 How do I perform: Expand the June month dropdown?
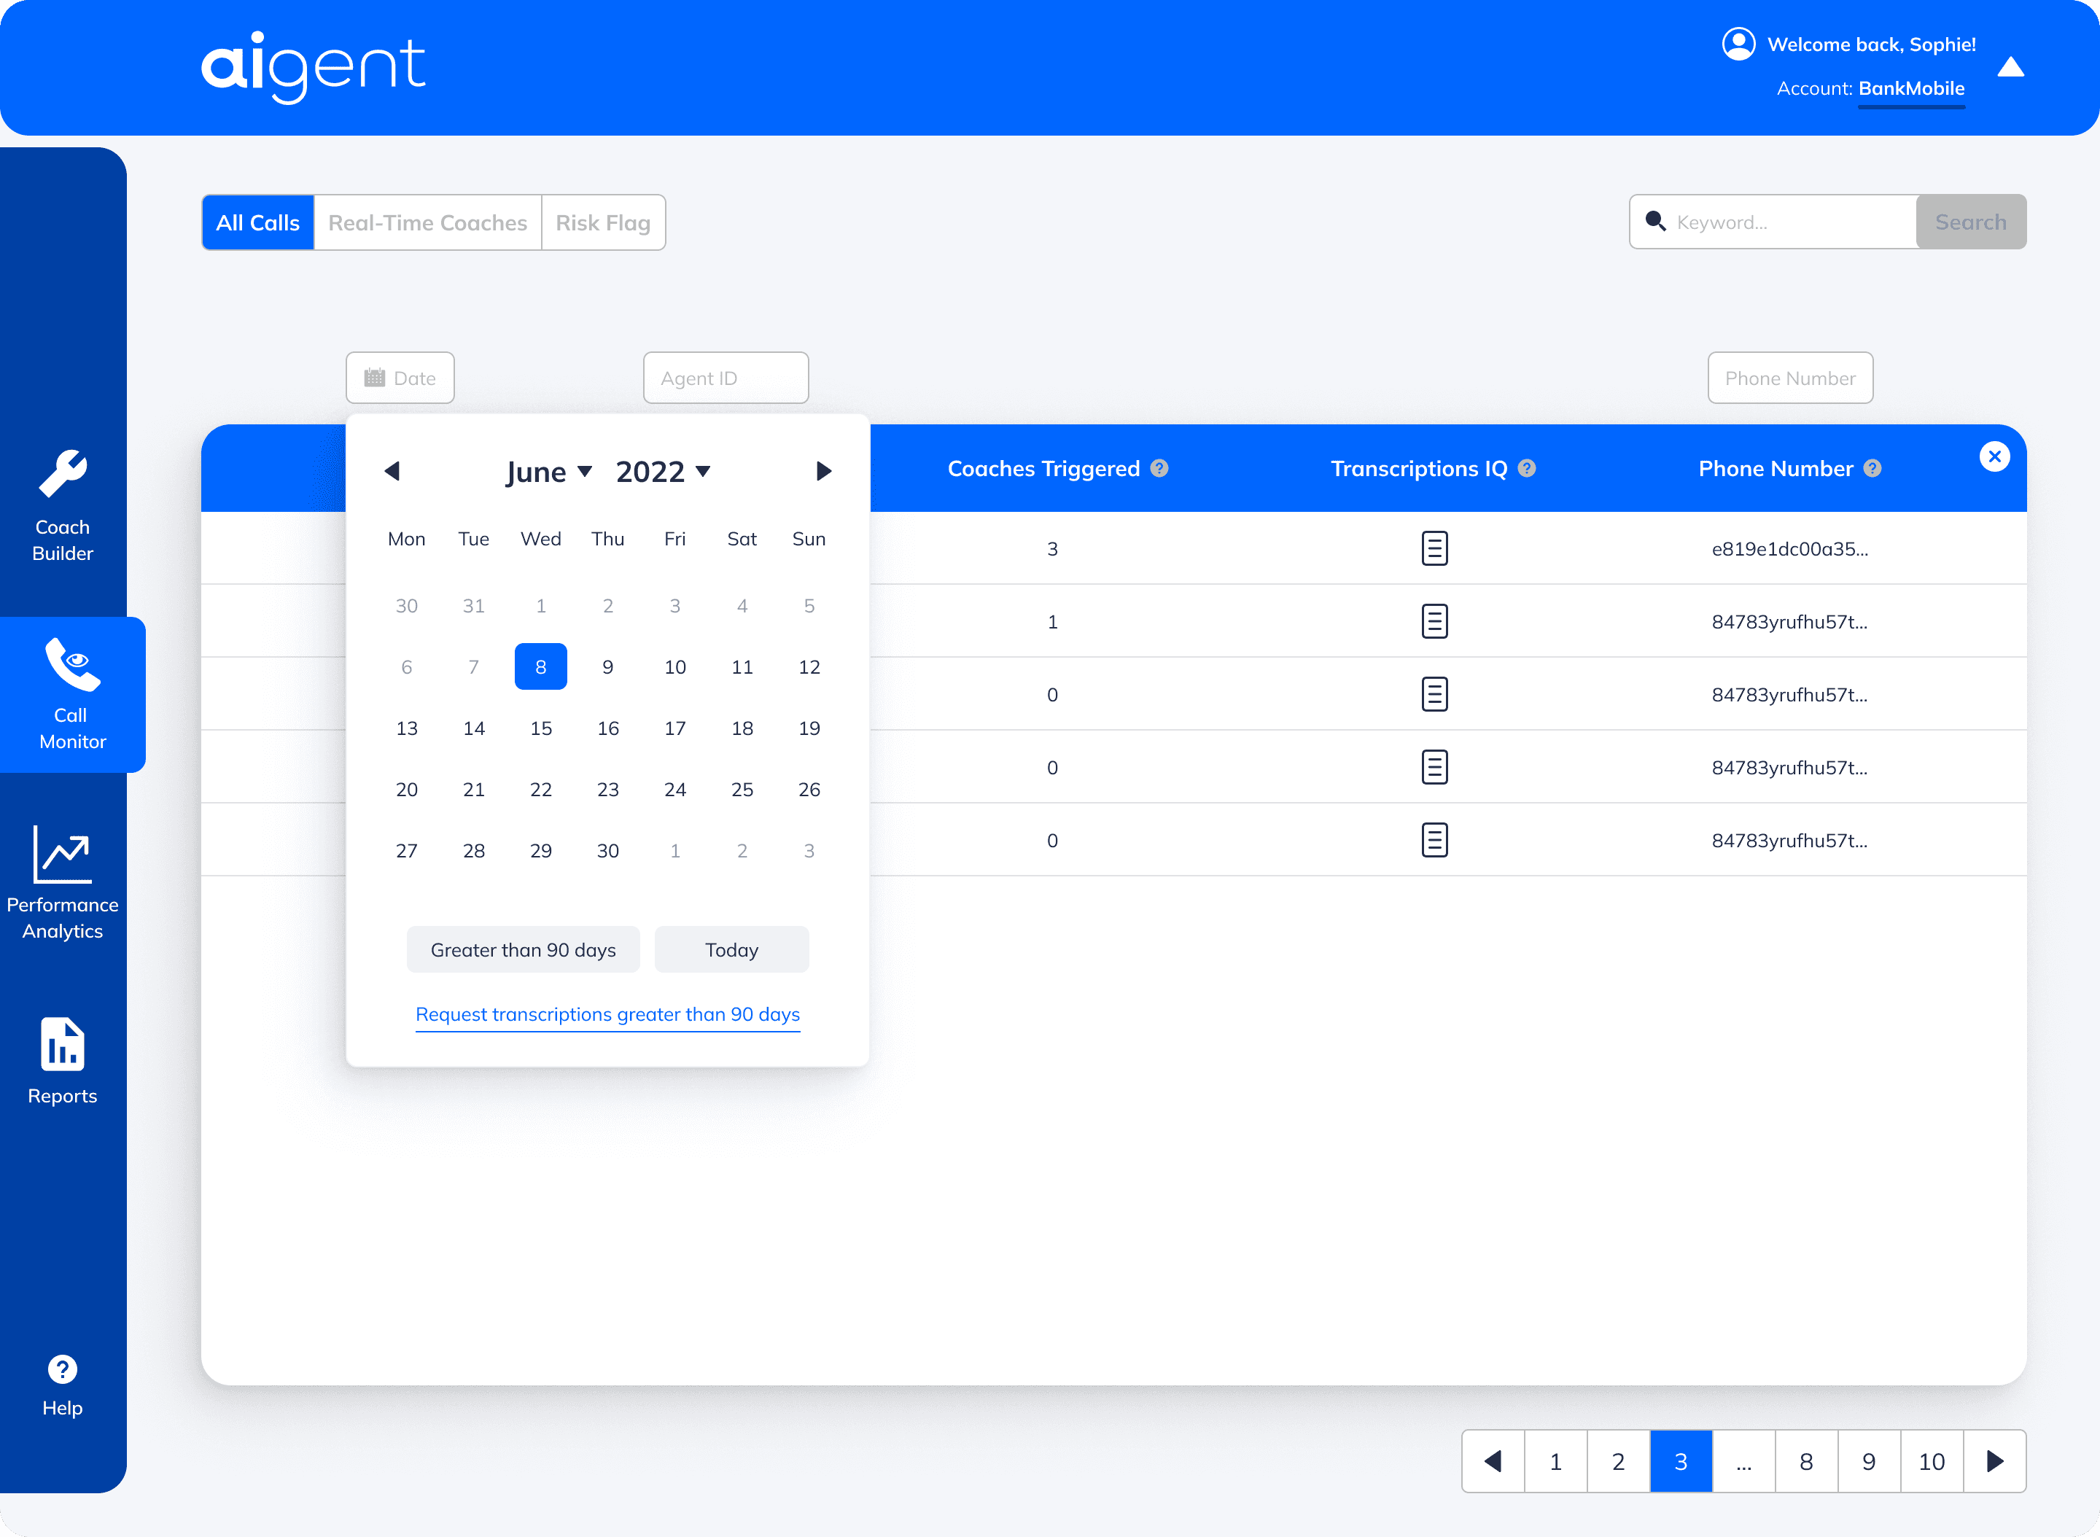[x=549, y=472]
